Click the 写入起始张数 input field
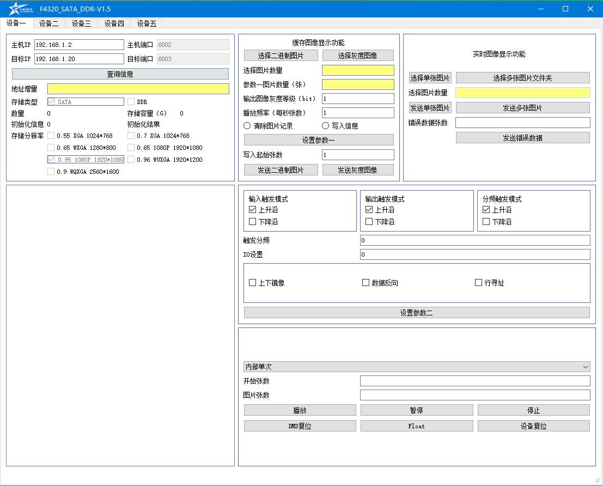This screenshot has width=603, height=486. click(x=358, y=155)
